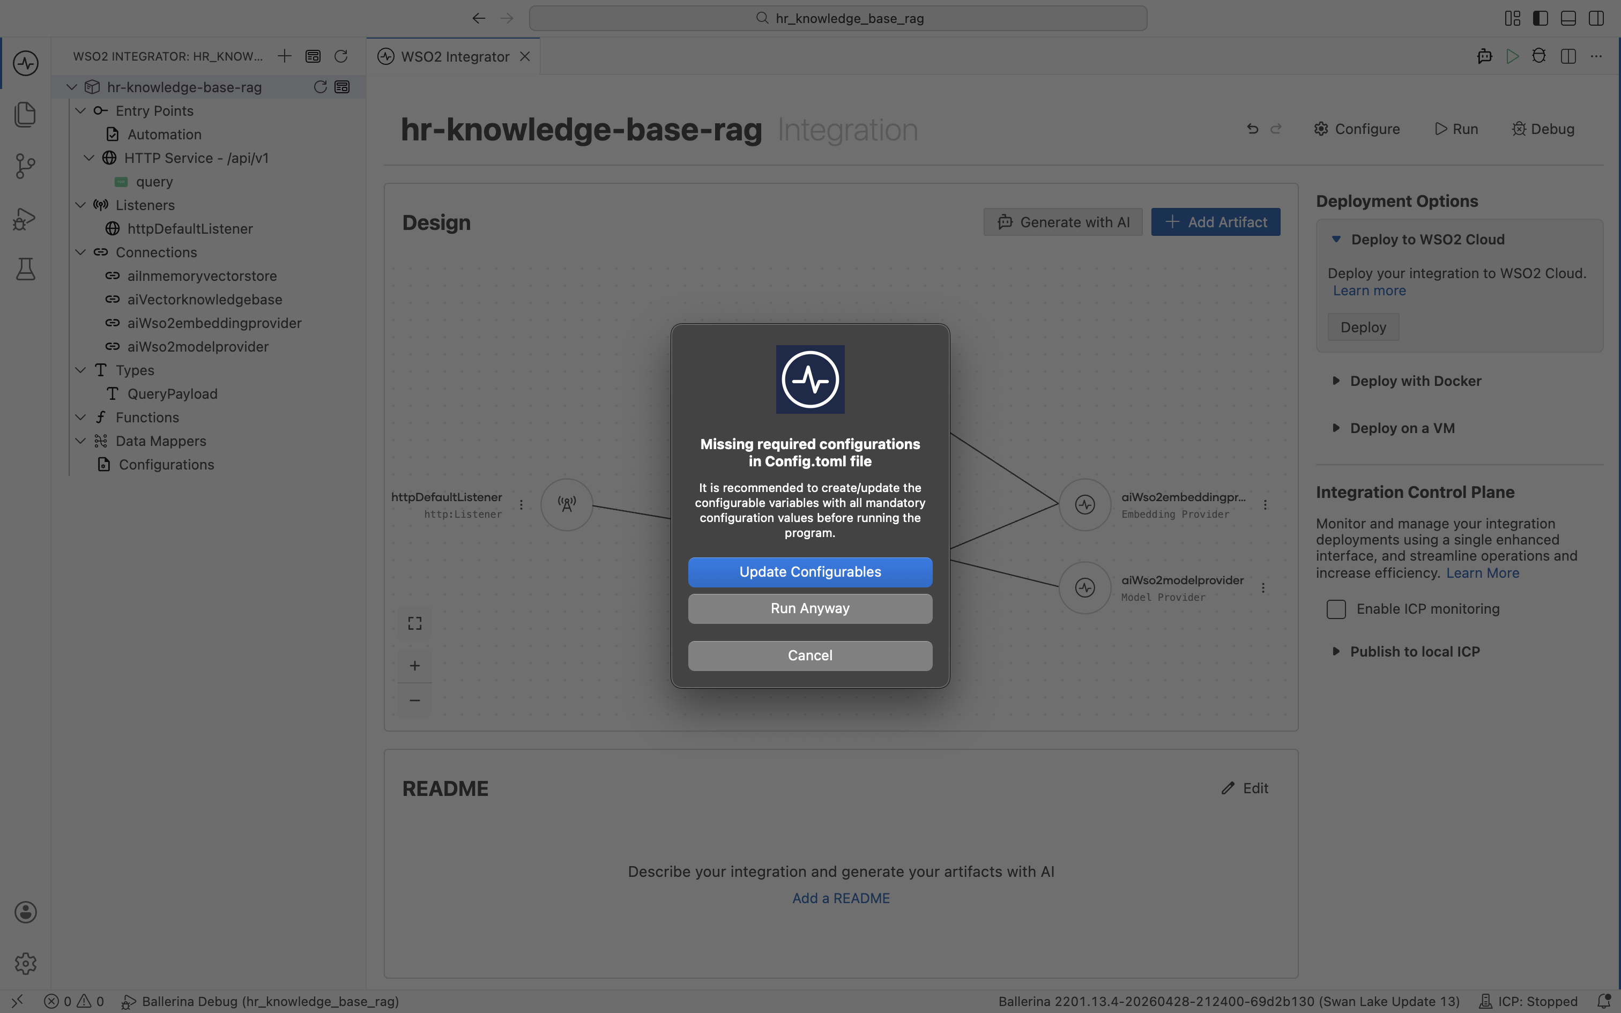Click the customize layout icon in title bar

[1513, 18]
